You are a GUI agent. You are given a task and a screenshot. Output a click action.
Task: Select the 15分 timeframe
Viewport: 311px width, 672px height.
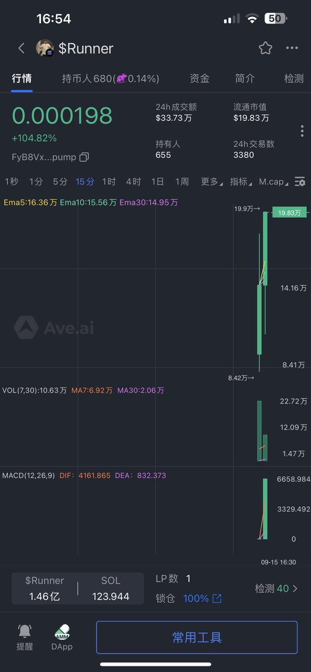pyautogui.click(x=85, y=181)
